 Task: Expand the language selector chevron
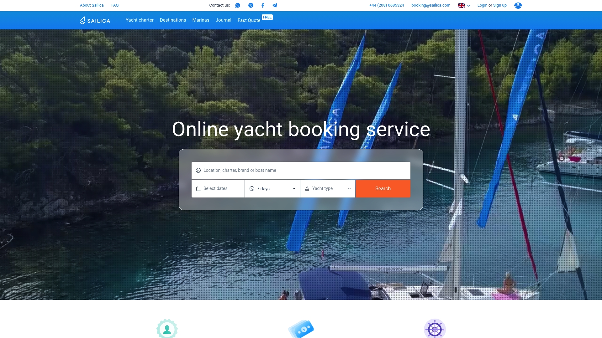(x=468, y=6)
